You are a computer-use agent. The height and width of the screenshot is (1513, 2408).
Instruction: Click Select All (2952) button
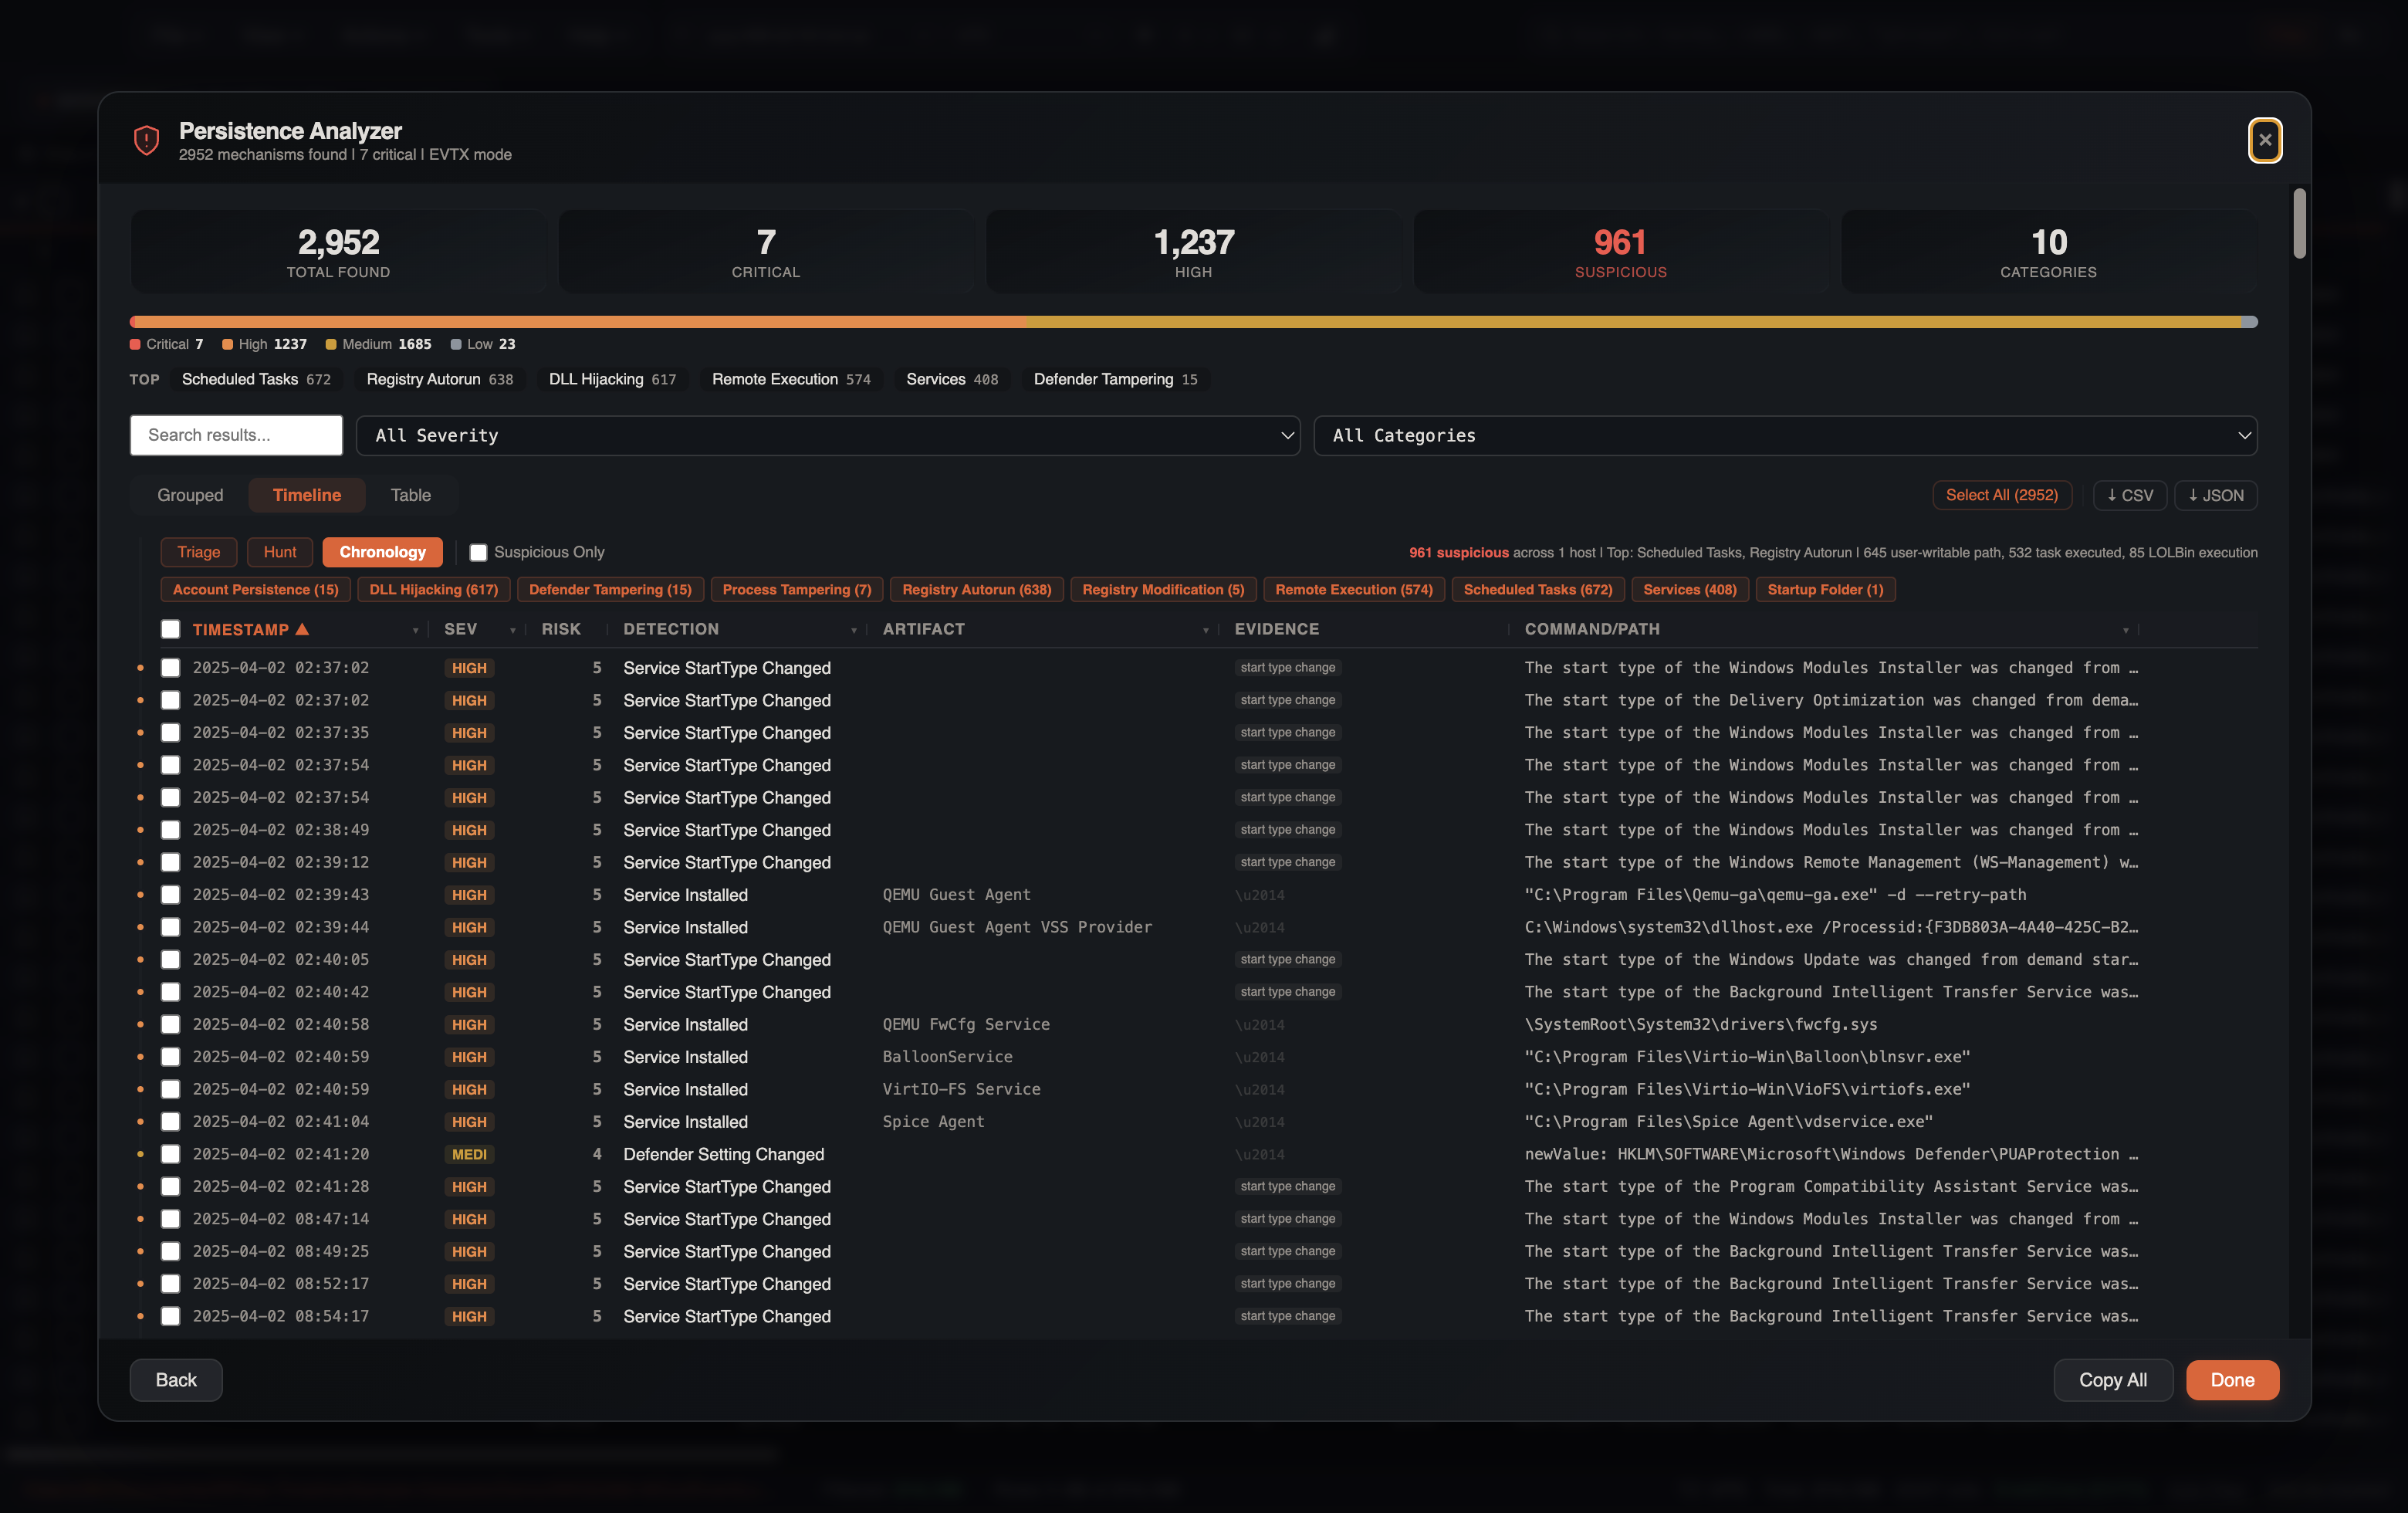coord(2001,495)
